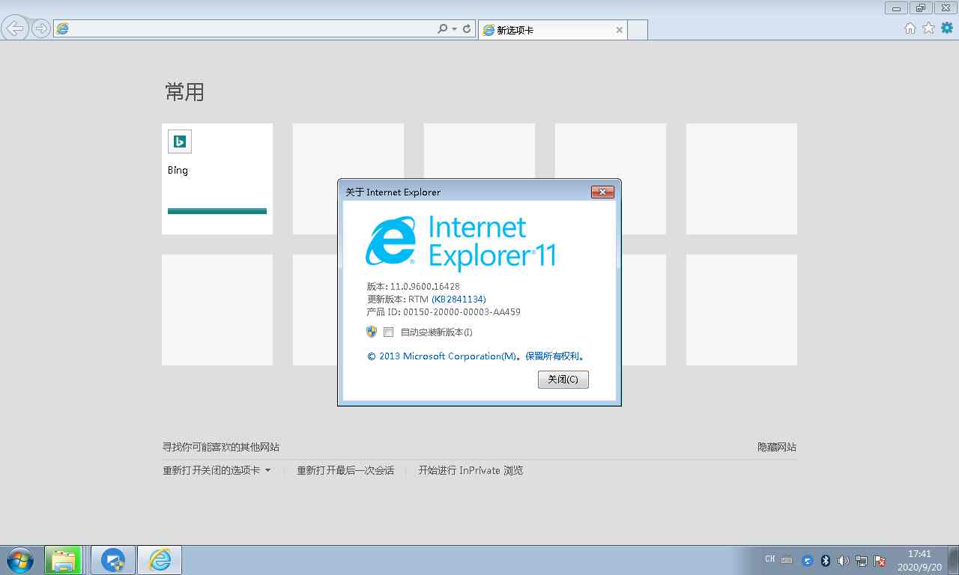The image size is (959, 575).
Task: Click the Home icon in toolbar
Action: click(x=910, y=28)
